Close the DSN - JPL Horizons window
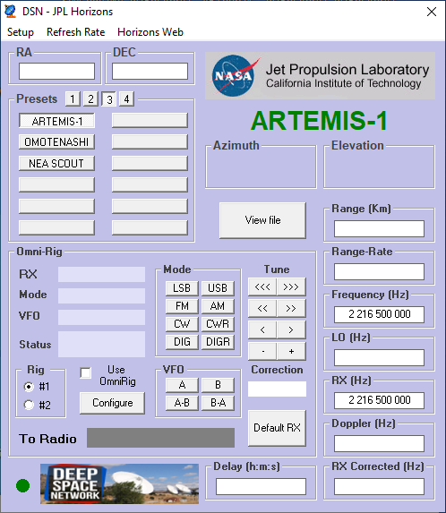The height and width of the screenshot is (513, 446). [432, 12]
